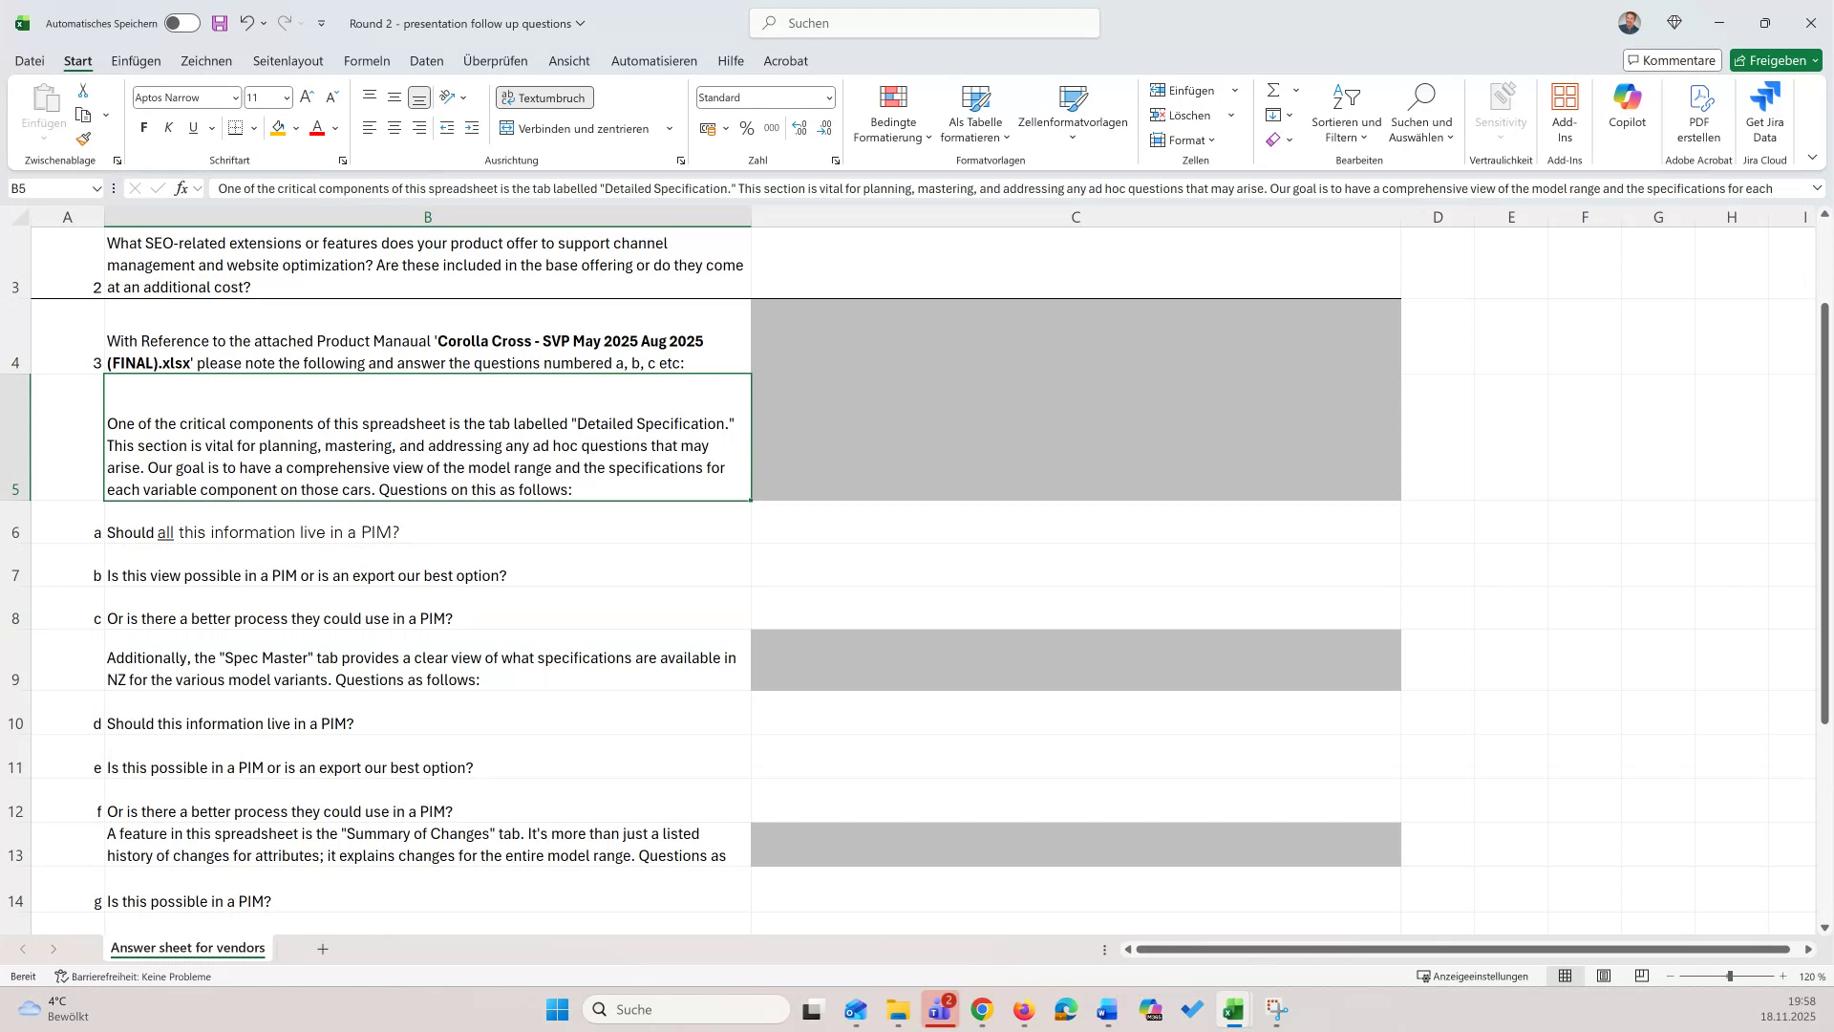Open the Datei menu
1834x1032 pixels.
[29, 60]
